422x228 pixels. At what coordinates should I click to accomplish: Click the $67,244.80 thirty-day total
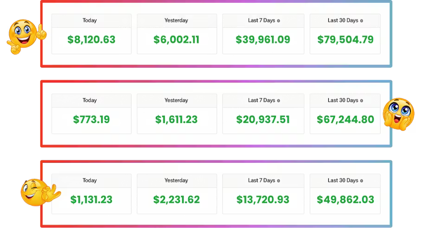pos(345,120)
